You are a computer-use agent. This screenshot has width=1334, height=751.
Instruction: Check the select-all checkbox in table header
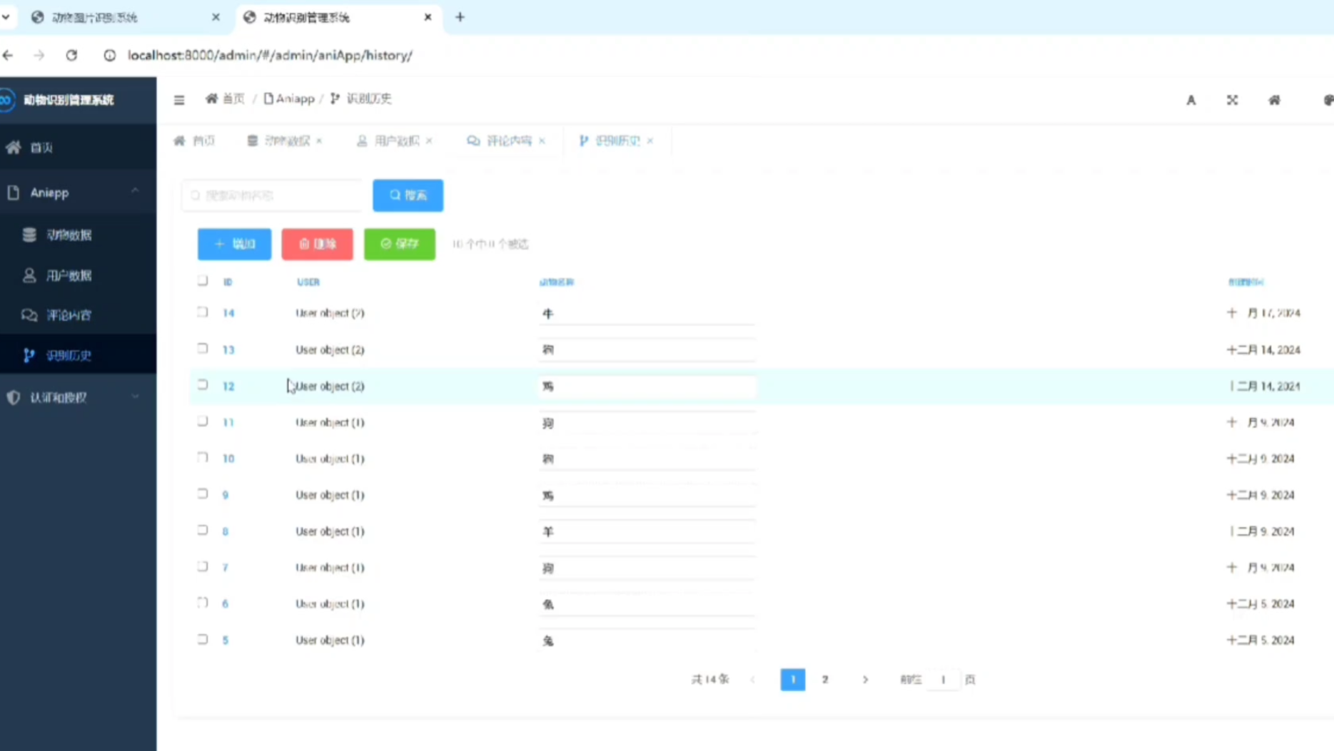[x=203, y=281]
